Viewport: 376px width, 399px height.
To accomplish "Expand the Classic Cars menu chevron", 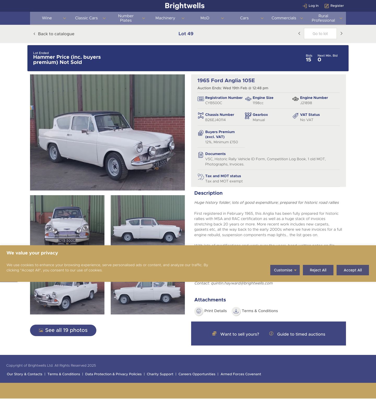I will tap(104, 18).
